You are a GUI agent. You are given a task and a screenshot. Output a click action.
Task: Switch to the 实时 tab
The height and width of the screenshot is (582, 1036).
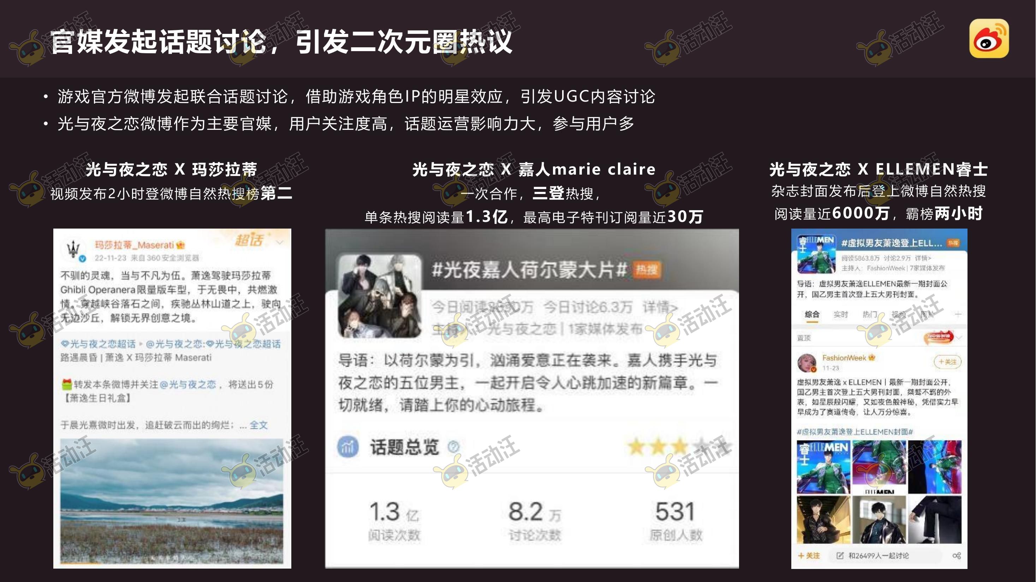[x=840, y=315]
